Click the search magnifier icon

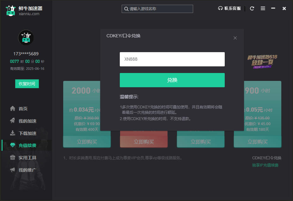126,9
